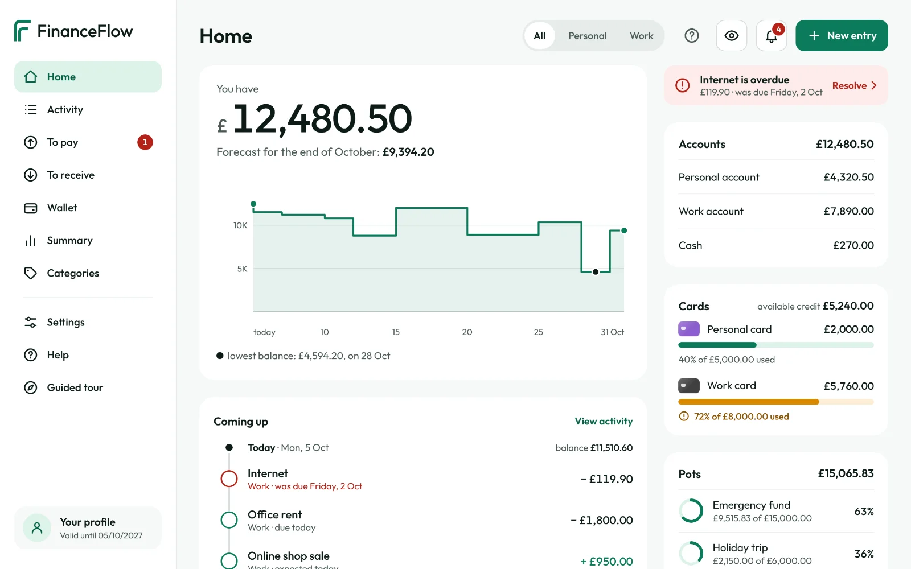Mark the Office rent circle as paid
This screenshot has height=569, width=911.
229,520
